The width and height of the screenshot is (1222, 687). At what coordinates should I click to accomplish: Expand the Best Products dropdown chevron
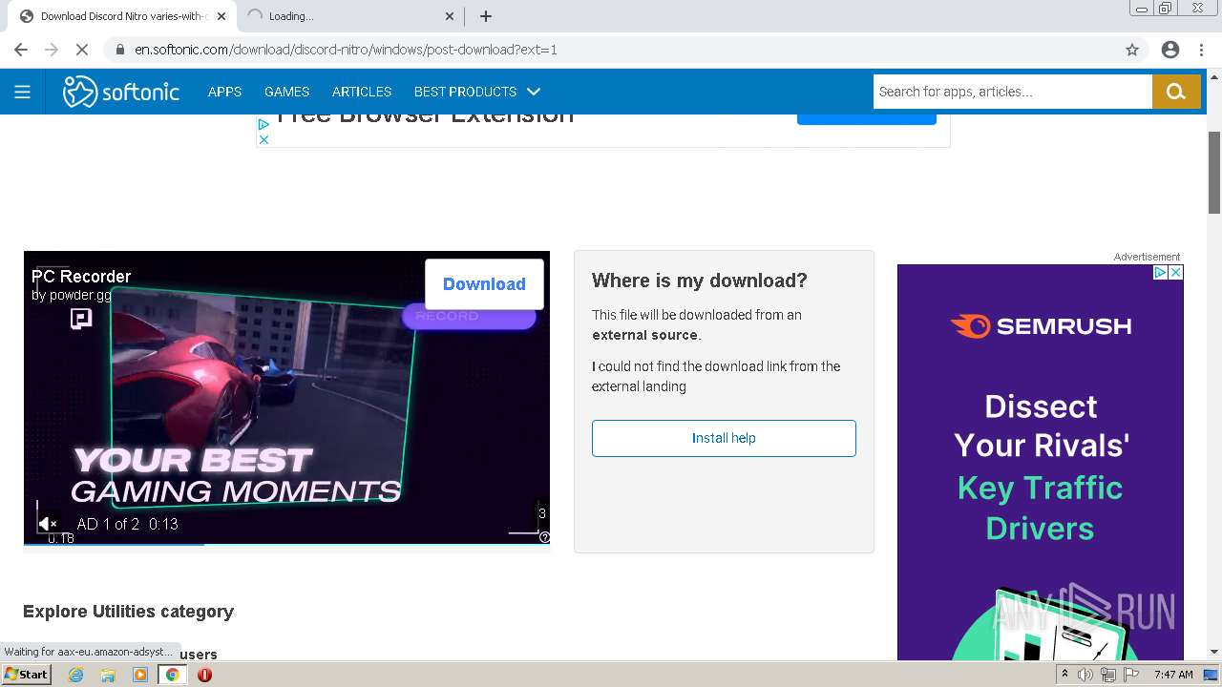(534, 92)
